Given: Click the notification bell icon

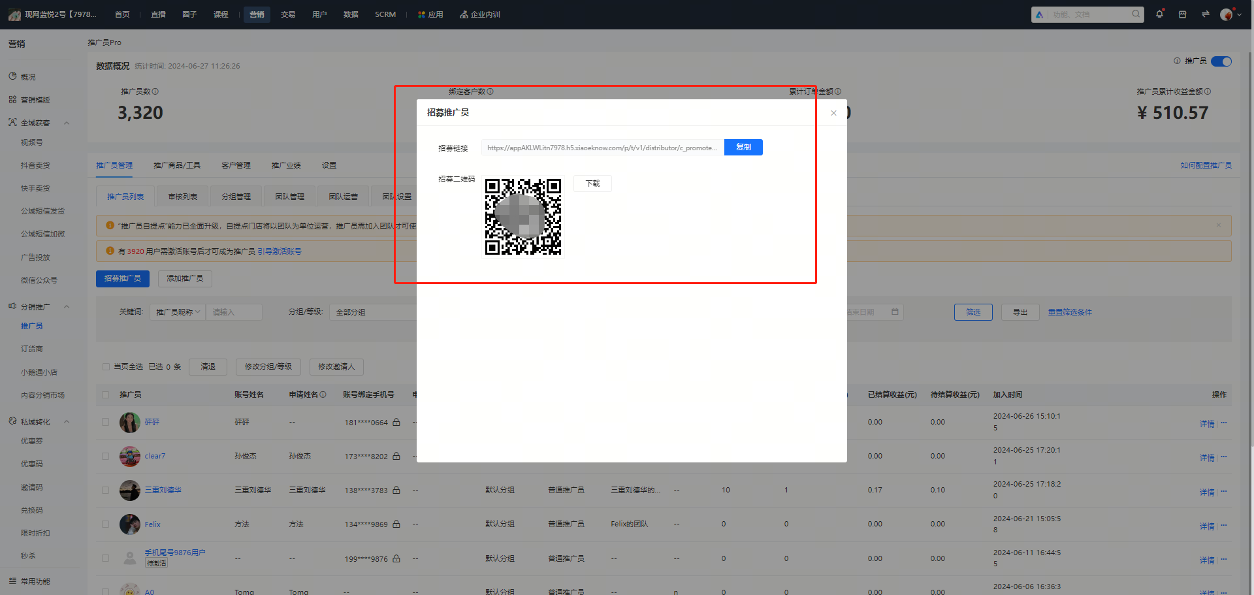Looking at the screenshot, I should 1159,14.
